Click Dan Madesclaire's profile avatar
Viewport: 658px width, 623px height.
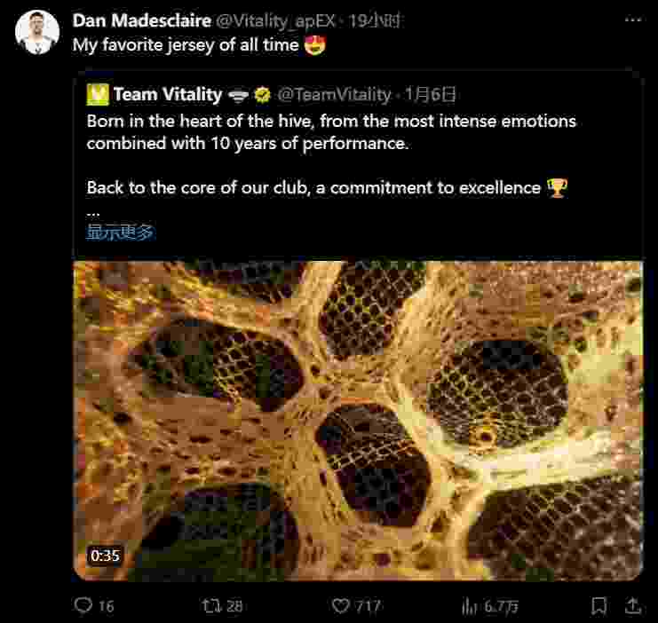pos(37,33)
